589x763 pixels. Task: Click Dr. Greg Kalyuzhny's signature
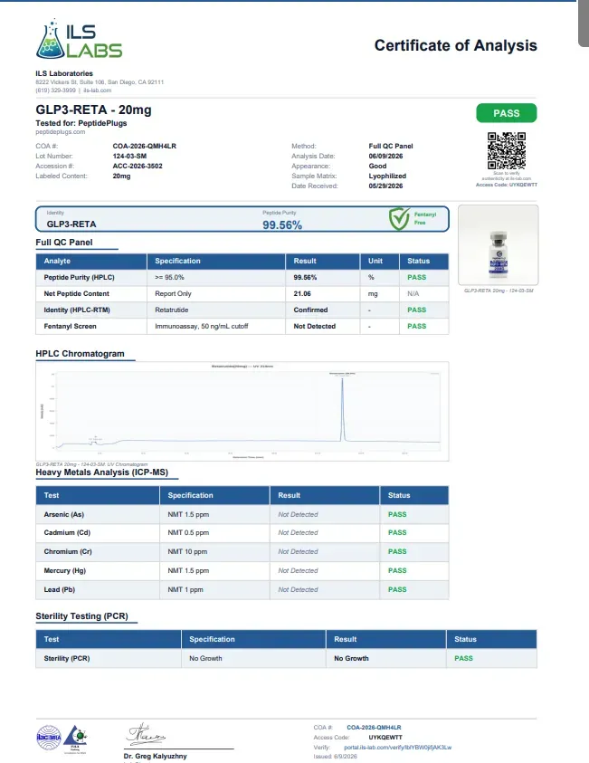click(x=146, y=736)
